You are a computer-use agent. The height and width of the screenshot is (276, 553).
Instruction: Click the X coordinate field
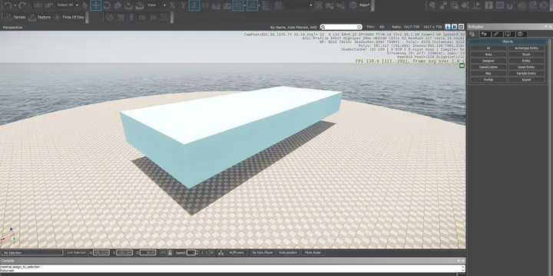click(x=101, y=253)
